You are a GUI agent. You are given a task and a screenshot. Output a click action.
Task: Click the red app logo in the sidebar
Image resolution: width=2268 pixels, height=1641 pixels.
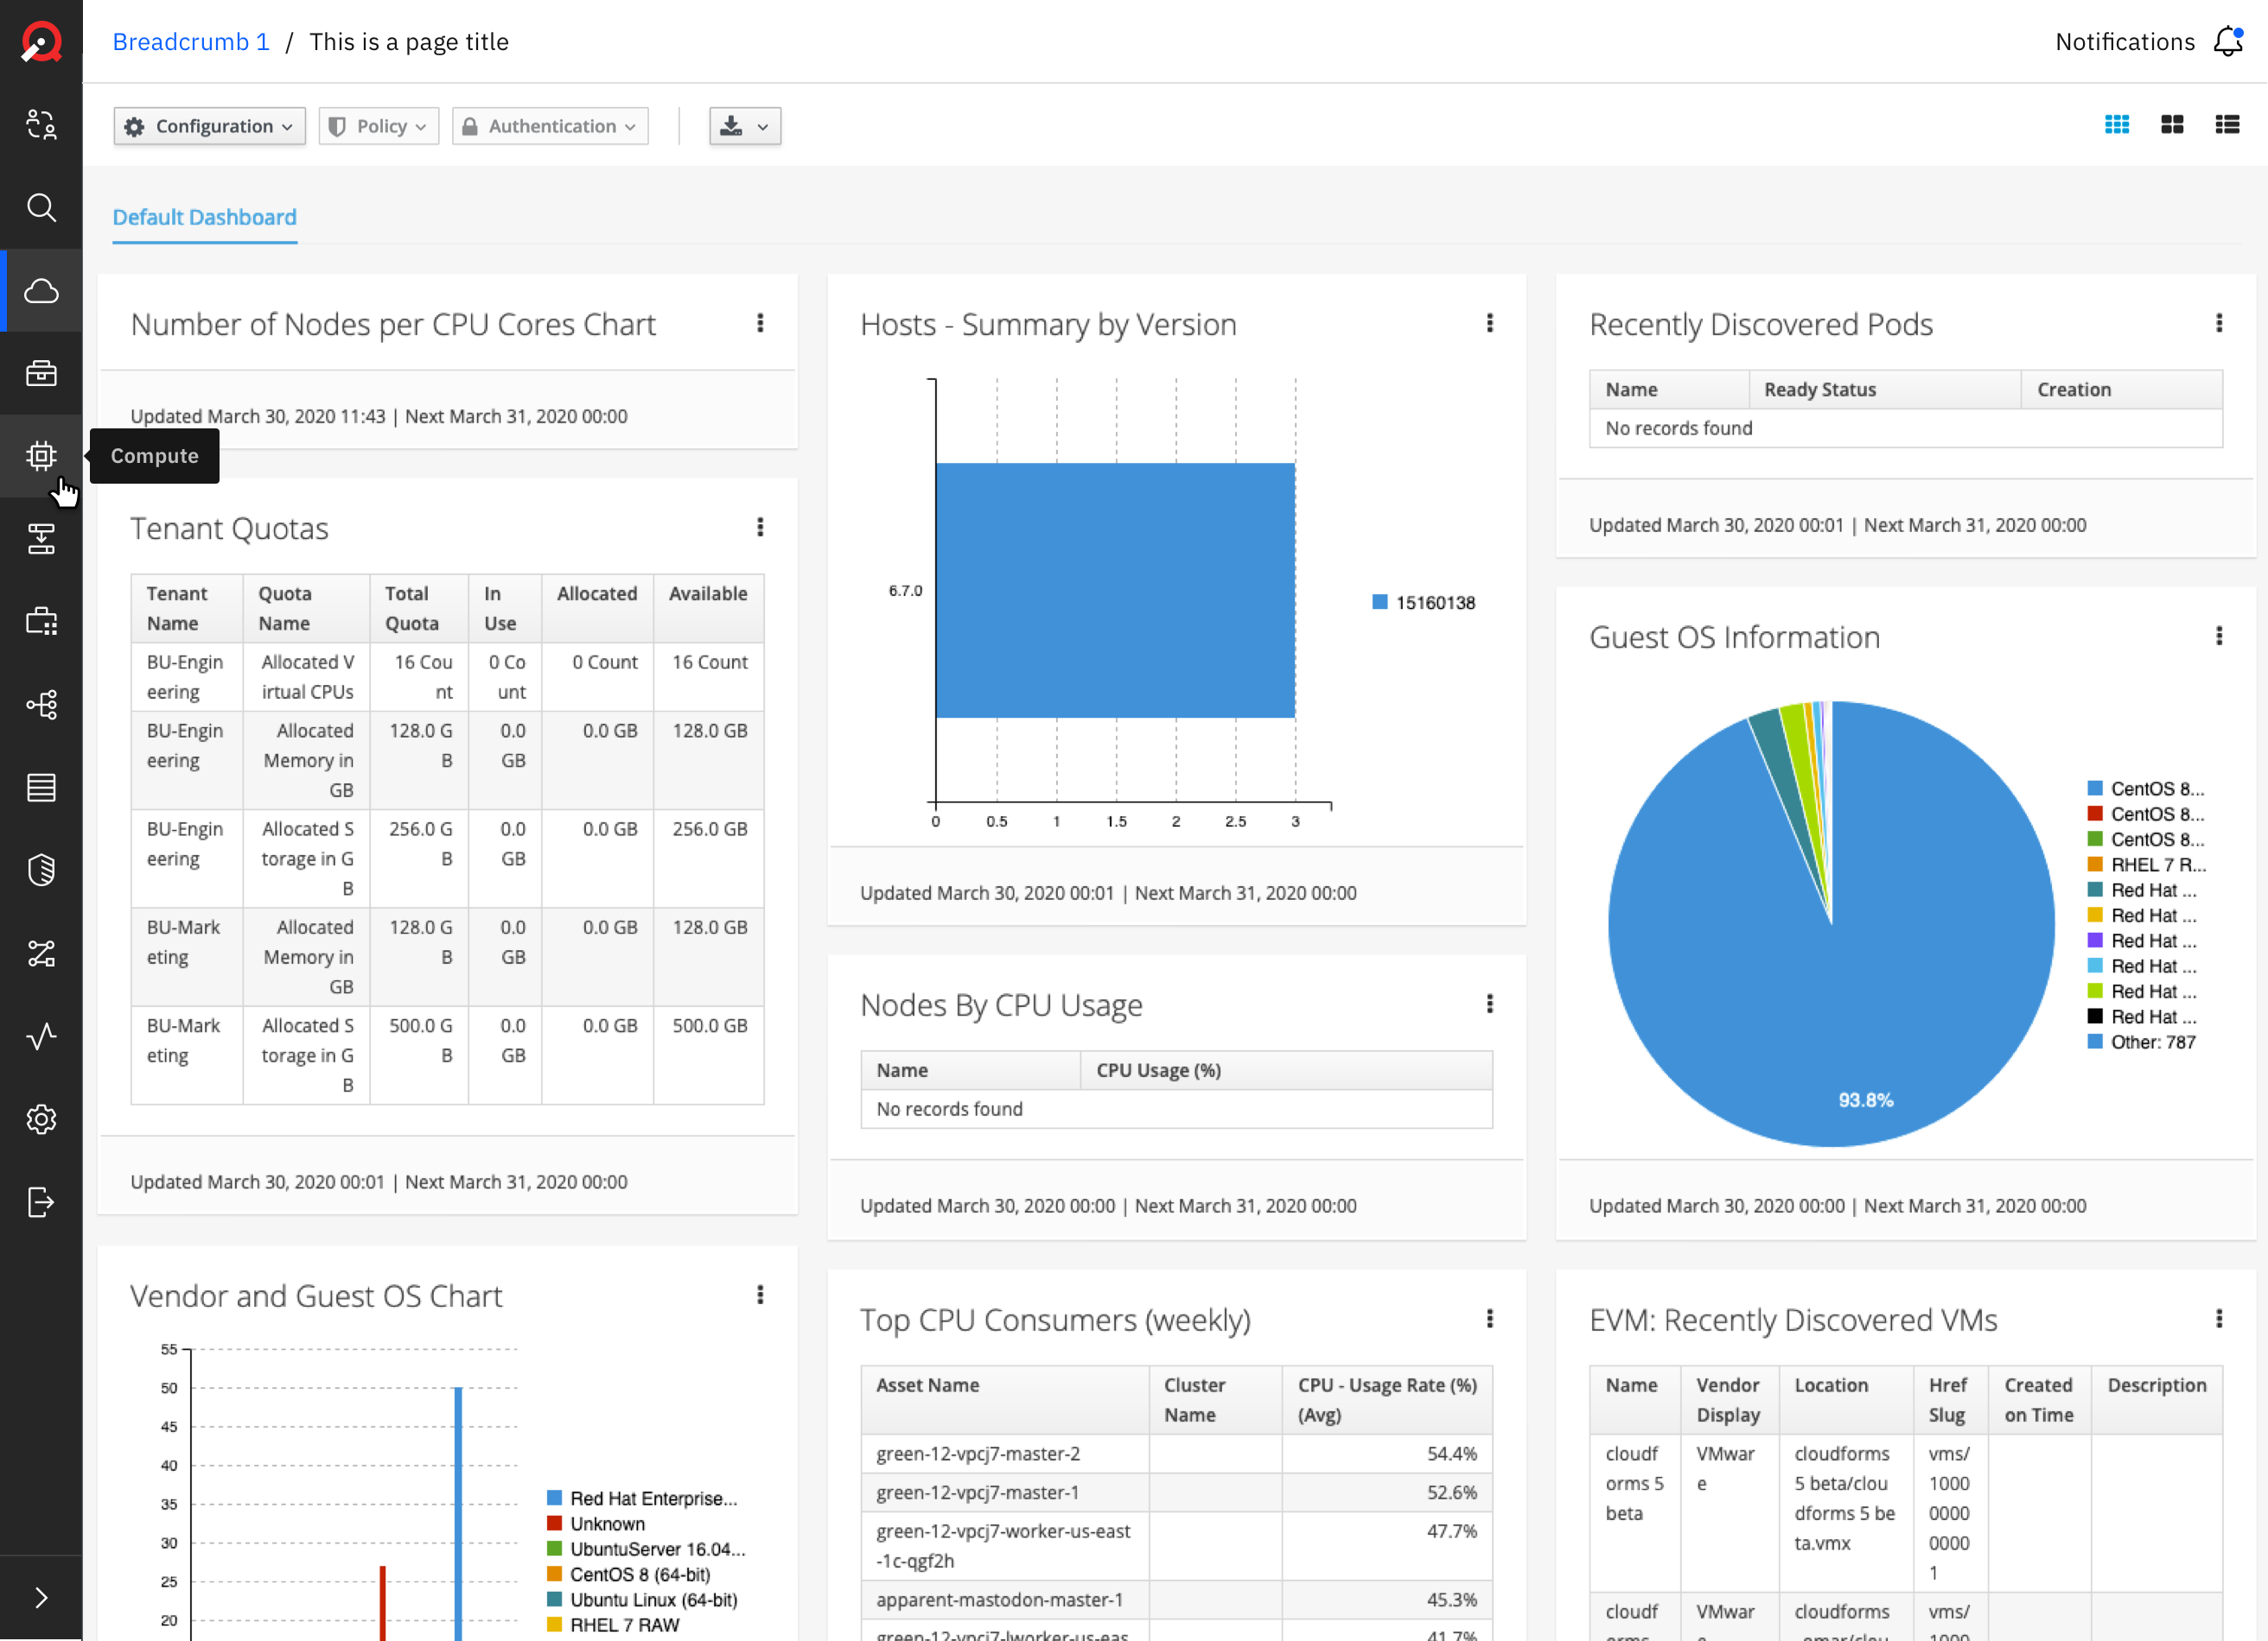coord(41,42)
